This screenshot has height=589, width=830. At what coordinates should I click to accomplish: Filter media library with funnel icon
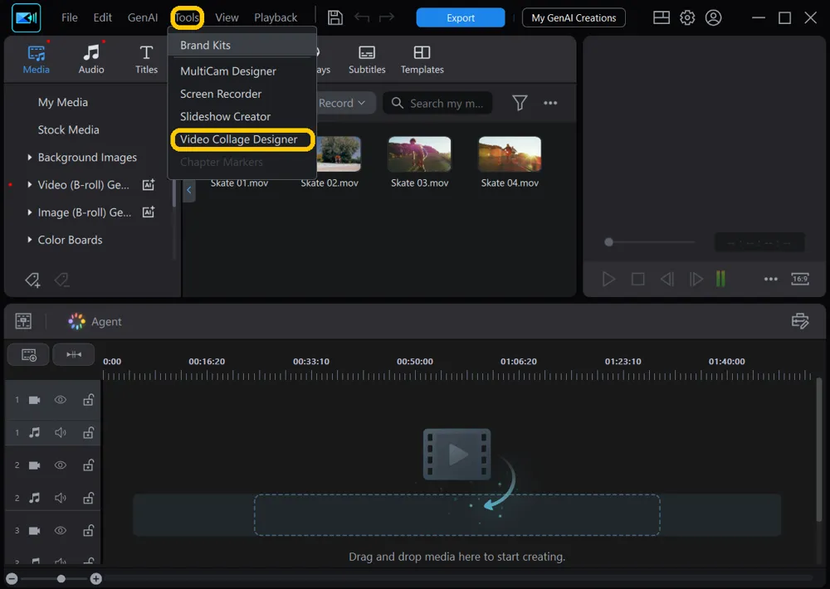(x=520, y=103)
